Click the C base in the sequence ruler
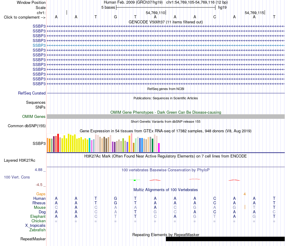 pyautogui.click(x=214, y=17)
